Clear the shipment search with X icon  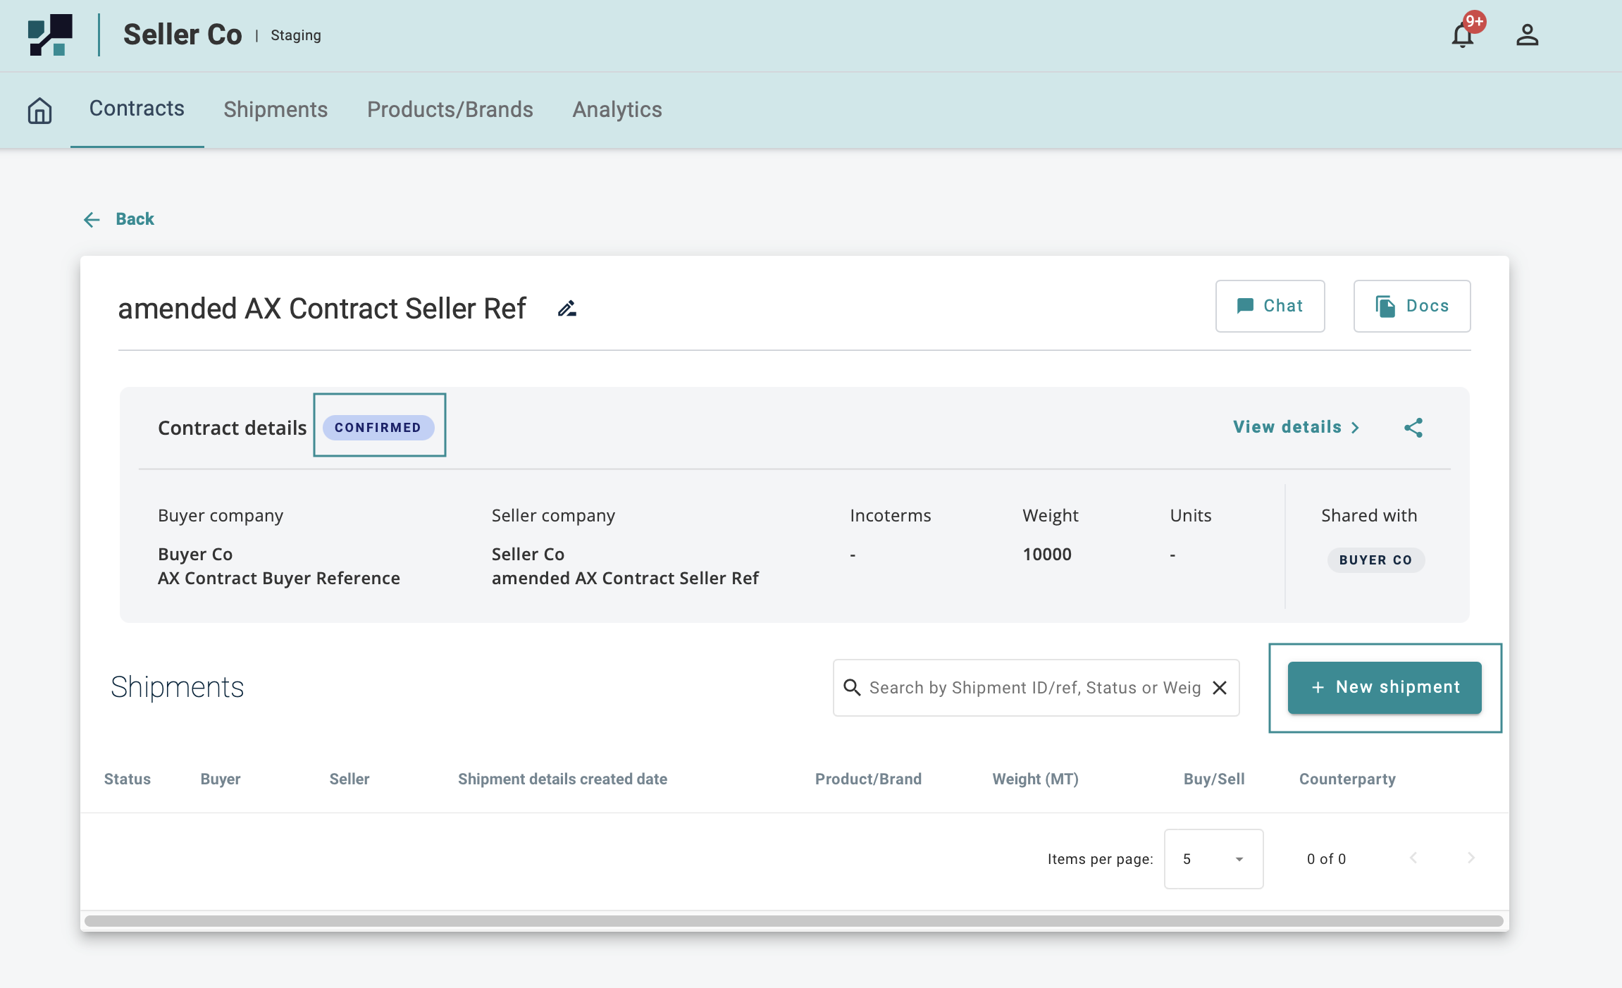[1220, 688]
